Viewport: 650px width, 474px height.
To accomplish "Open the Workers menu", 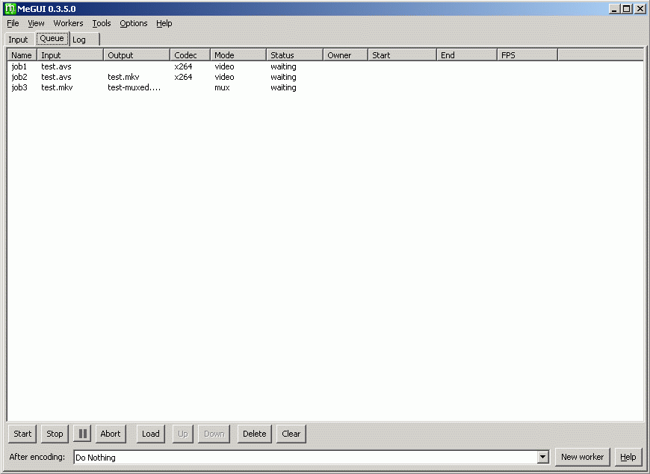I will (68, 23).
